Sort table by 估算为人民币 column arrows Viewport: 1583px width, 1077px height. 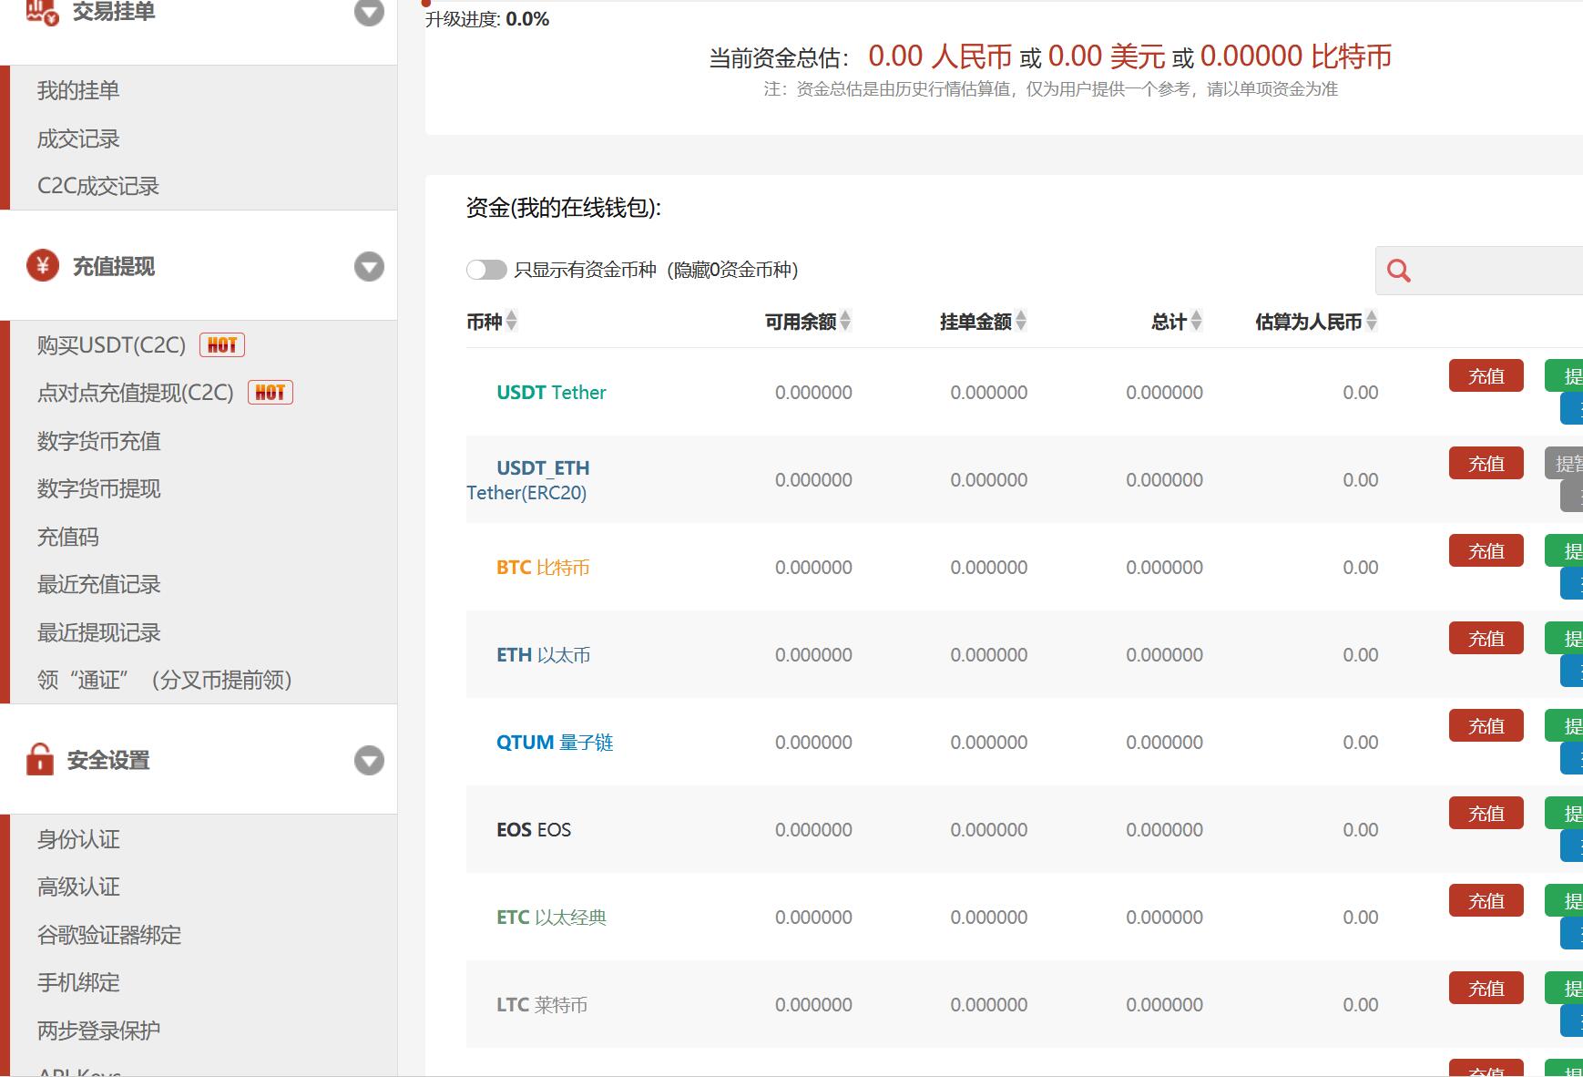(x=1372, y=321)
